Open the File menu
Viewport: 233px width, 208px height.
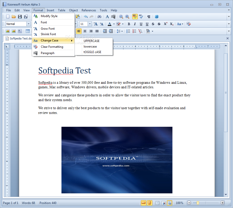9,10
